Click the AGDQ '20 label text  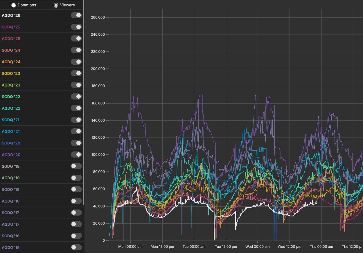(11, 155)
